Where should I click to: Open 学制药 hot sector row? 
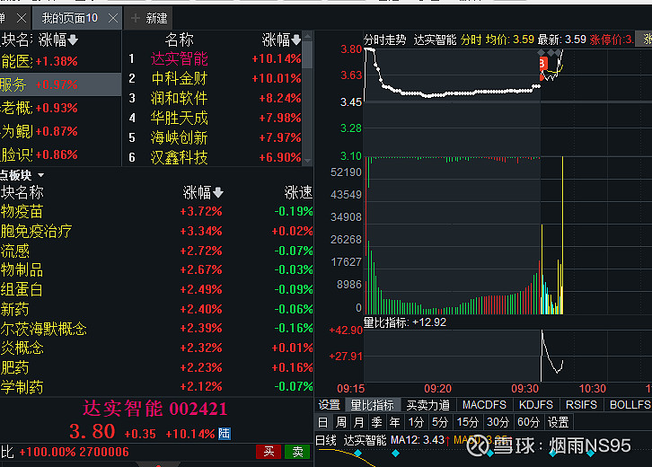pyautogui.click(x=156, y=387)
